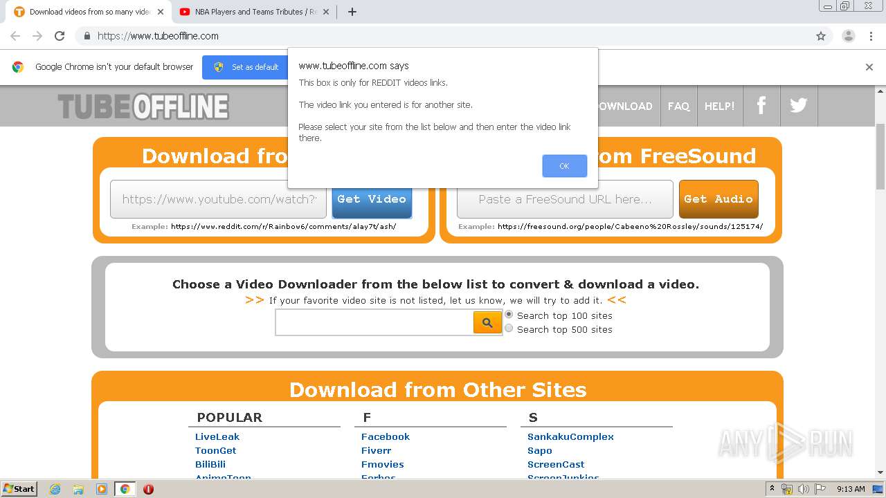Open the HELP! page

click(x=720, y=106)
